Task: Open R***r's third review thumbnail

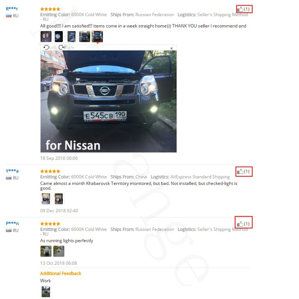Action: [x=71, y=36]
